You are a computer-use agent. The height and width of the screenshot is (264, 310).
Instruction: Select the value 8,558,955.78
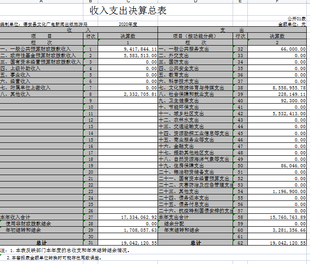click(289, 88)
